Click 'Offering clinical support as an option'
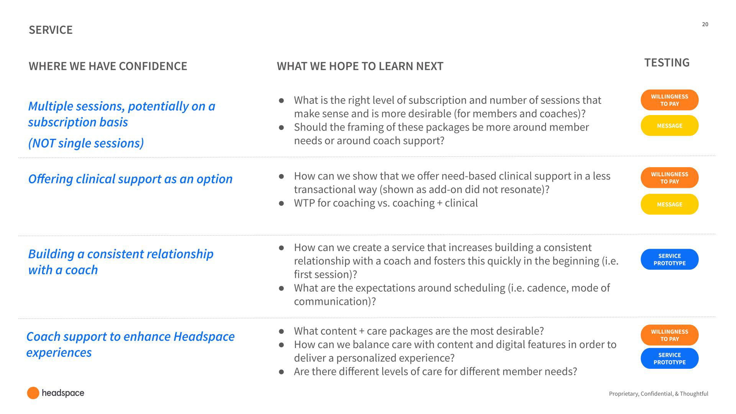Viewport: 736px width, 414px height. tap(130, 179)
